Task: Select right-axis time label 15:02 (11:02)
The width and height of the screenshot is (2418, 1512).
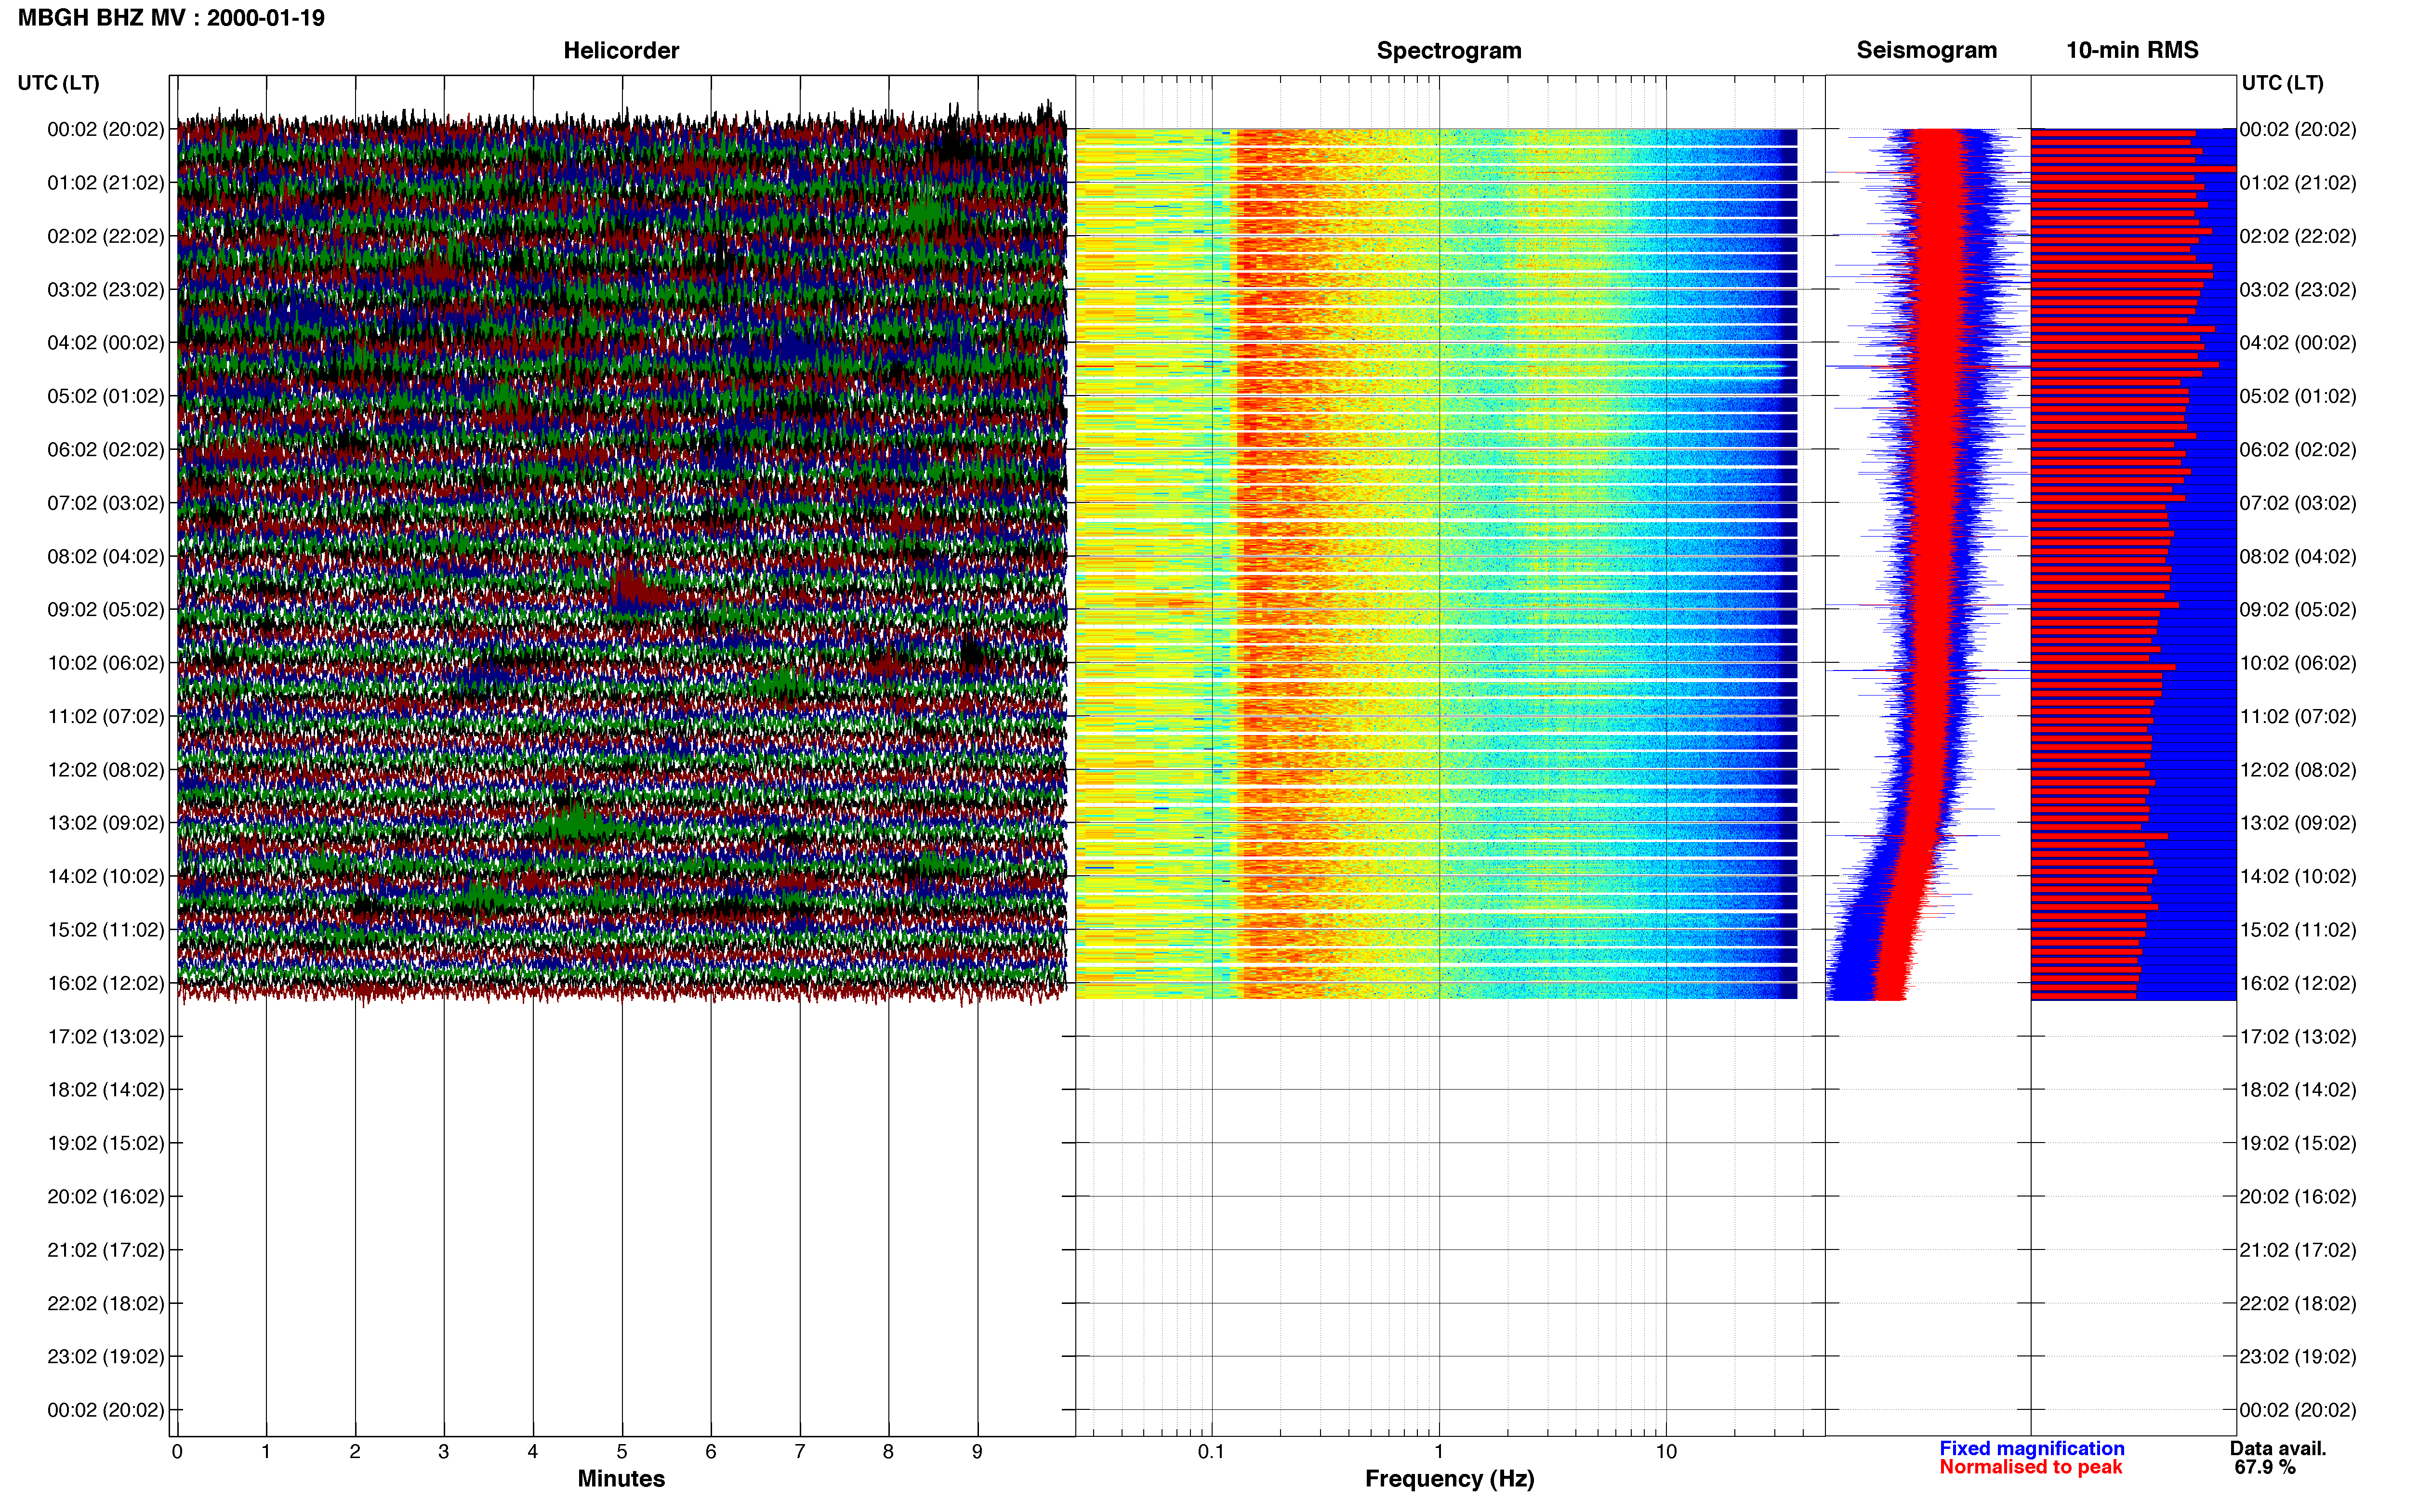Action: click(x=2298, y=930)
